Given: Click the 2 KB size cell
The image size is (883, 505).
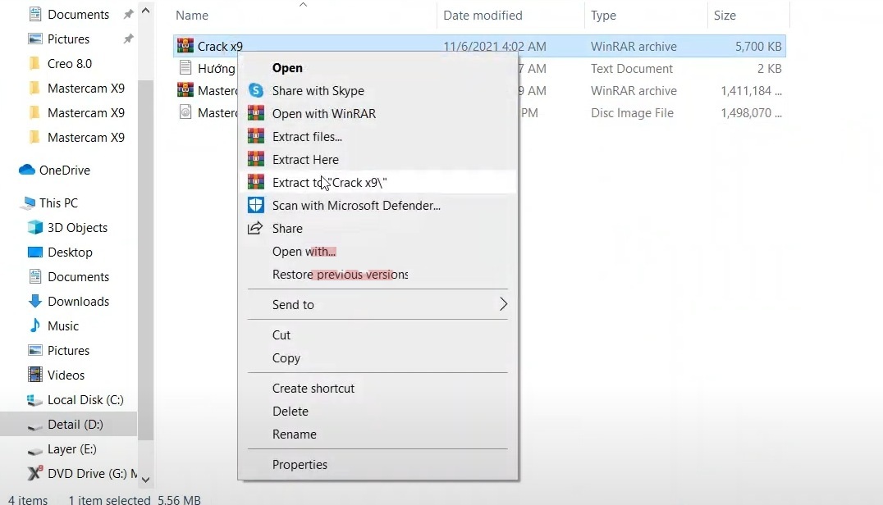Looking at the screenshot, I should pyautogui.click(x=769, y=69).
